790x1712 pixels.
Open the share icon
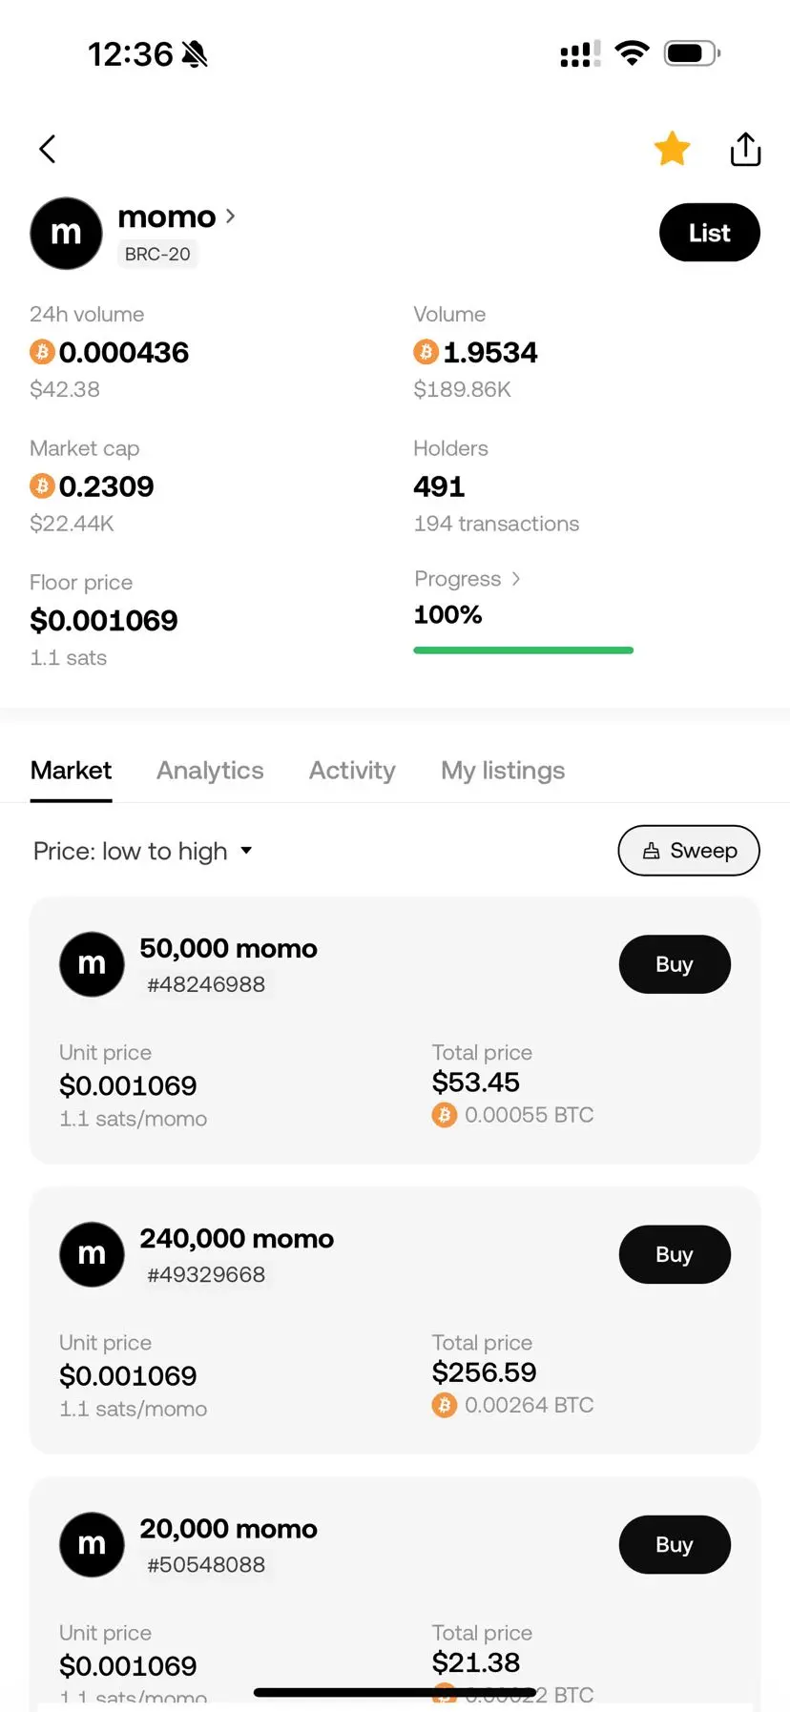pos(745,148)
